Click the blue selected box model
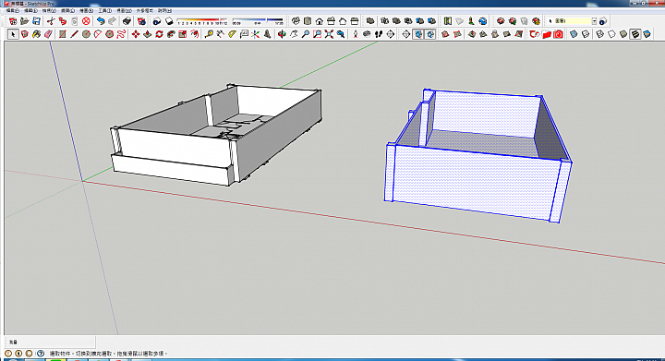This screenshot has width=665, height=361. [478, 155]
